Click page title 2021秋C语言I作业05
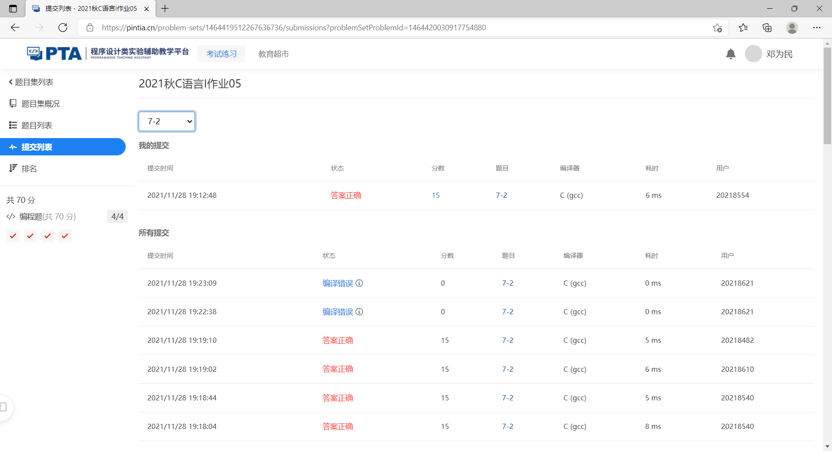This screenshot has height=451, width=832. tap(190, 84)
